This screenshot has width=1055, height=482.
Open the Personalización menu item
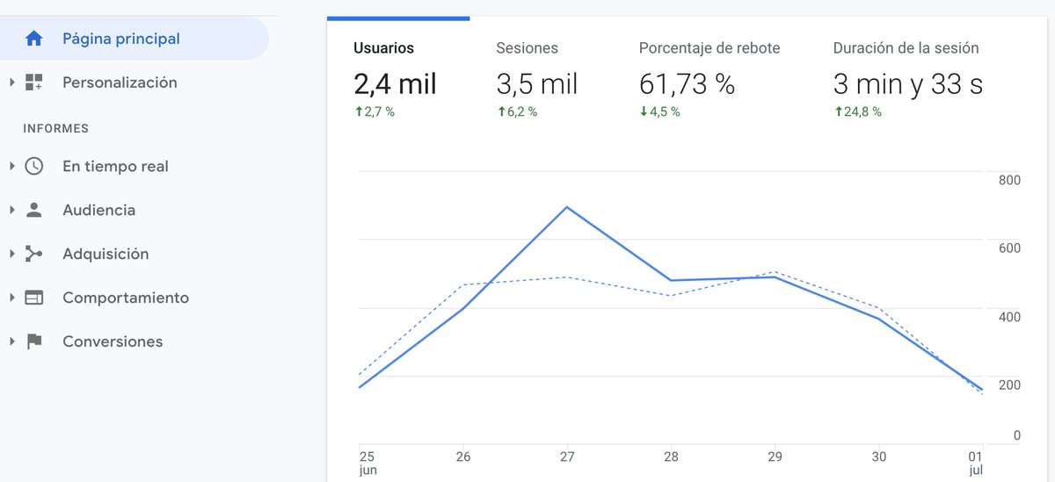[120, 83]
